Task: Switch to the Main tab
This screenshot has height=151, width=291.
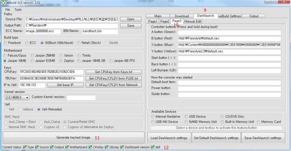Action: pyautogui.click(x=158, y=16)
